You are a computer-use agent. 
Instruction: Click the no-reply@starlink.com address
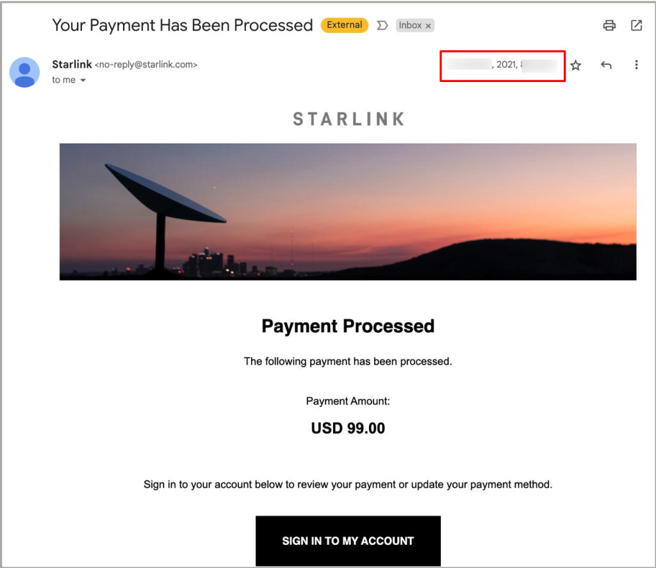coord(146,65)
